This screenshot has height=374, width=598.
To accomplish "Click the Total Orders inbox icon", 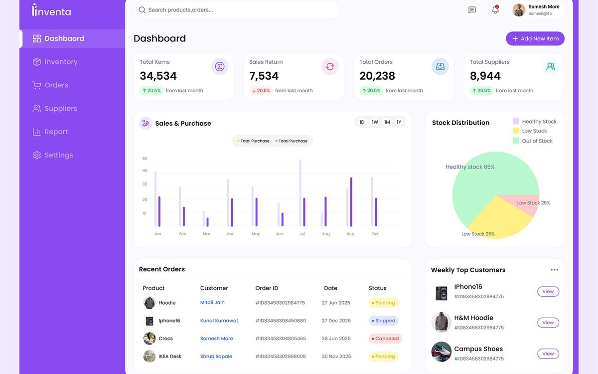I will pos(441,66).
